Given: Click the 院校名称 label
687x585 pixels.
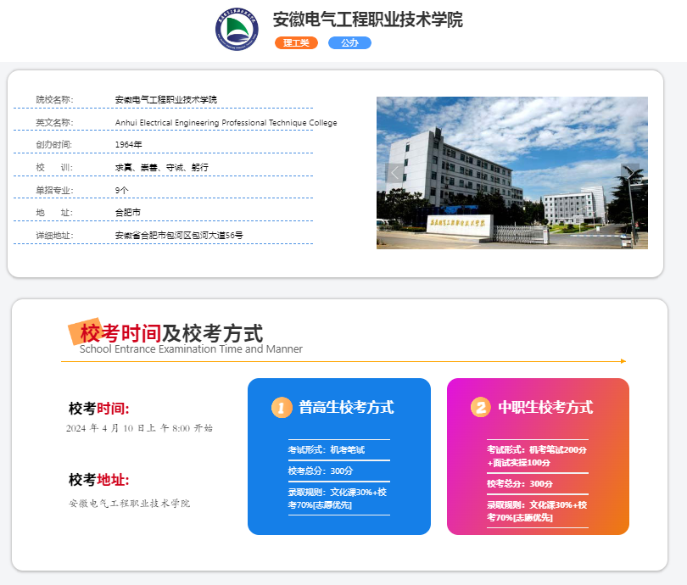Looking at the screenshot, I should (55, 100).
